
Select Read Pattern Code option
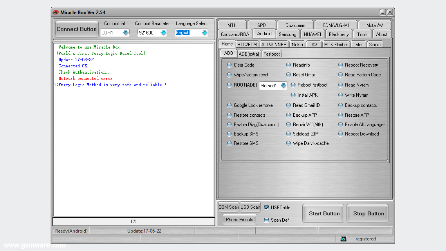(x=341, y=75)
